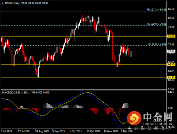Click the 76.00 yellow price label
The height and width of the screenshot is (134, 177).
[171, 36]
